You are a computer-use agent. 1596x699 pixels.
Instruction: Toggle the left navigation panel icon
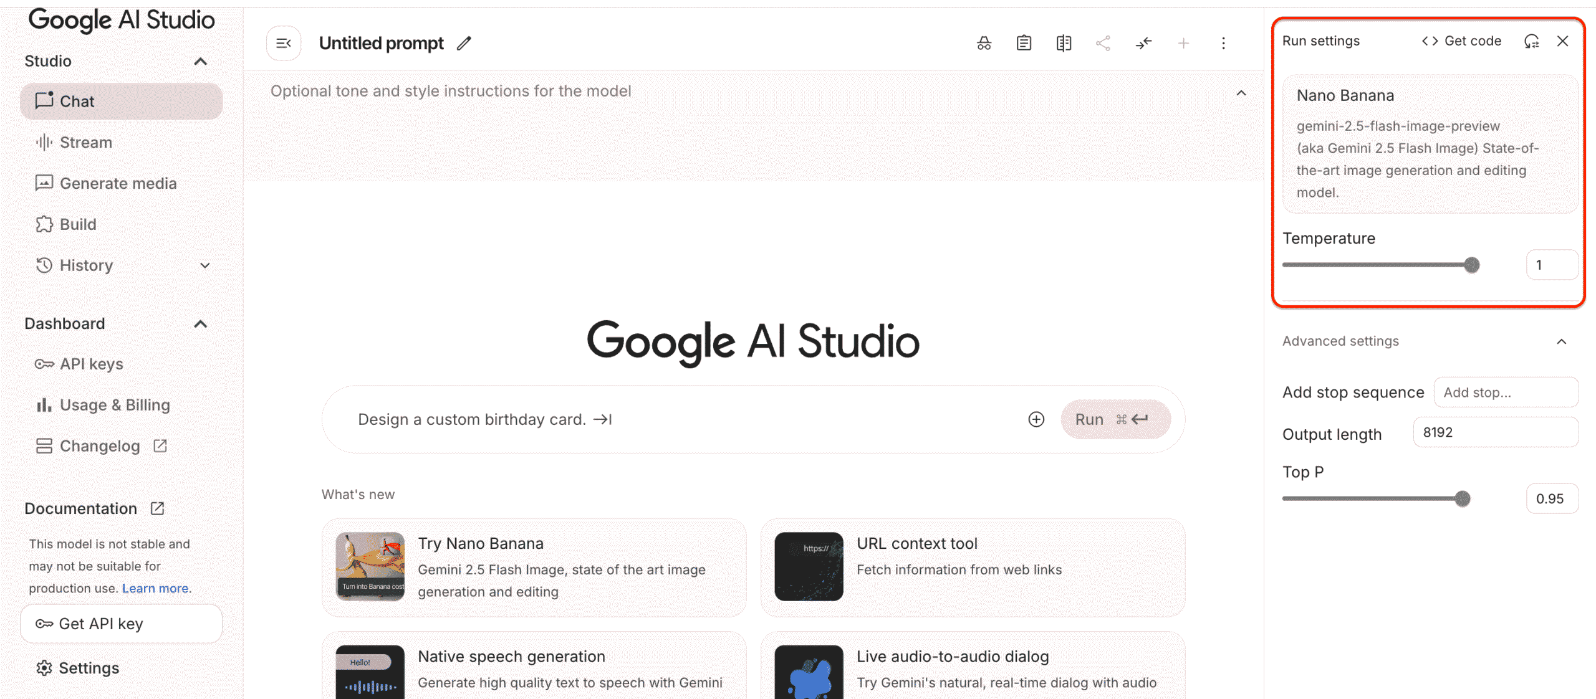pos(284,43)
